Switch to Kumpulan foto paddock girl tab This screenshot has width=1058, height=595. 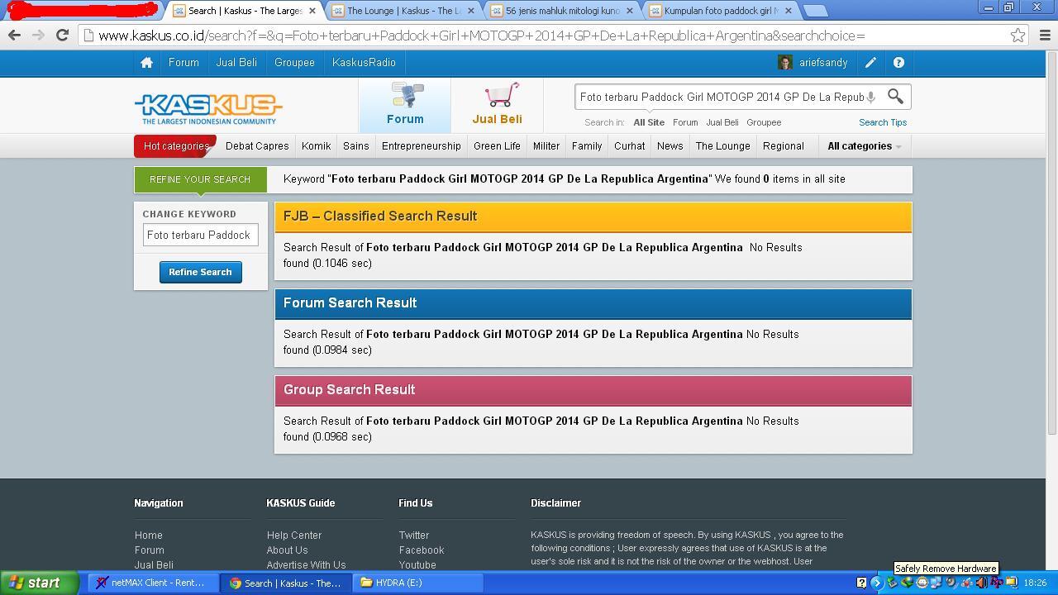tap(721, 11)
